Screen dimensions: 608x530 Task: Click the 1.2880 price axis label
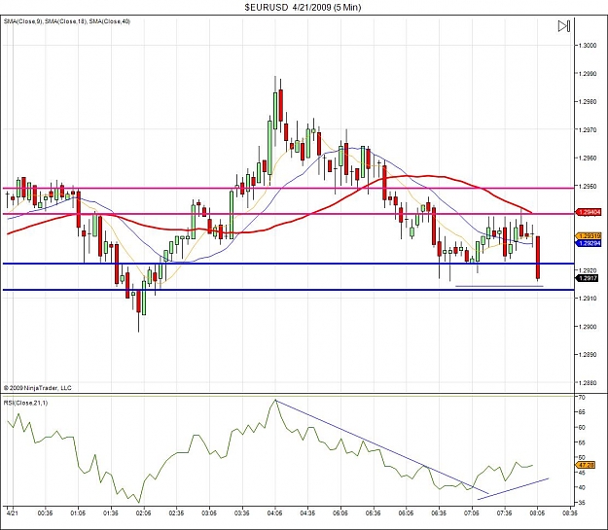click(588, 383)
